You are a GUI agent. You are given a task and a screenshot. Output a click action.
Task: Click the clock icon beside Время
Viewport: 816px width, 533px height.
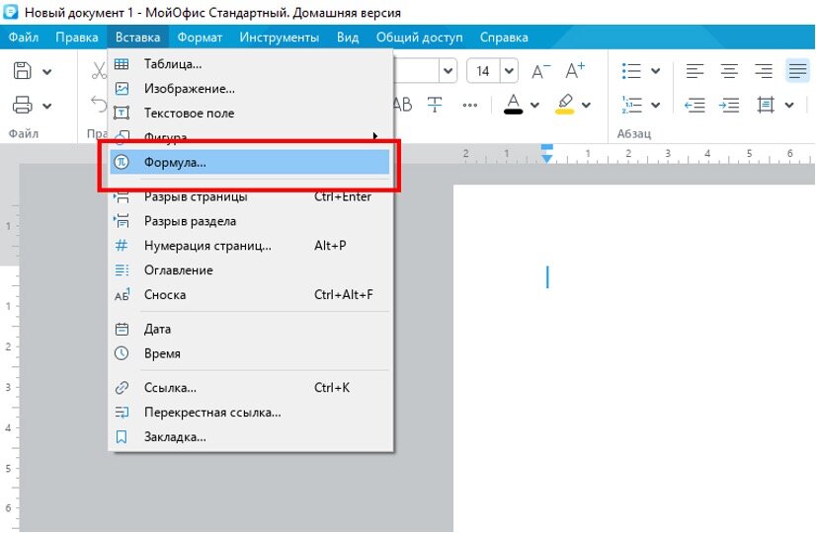coord(122,353)
